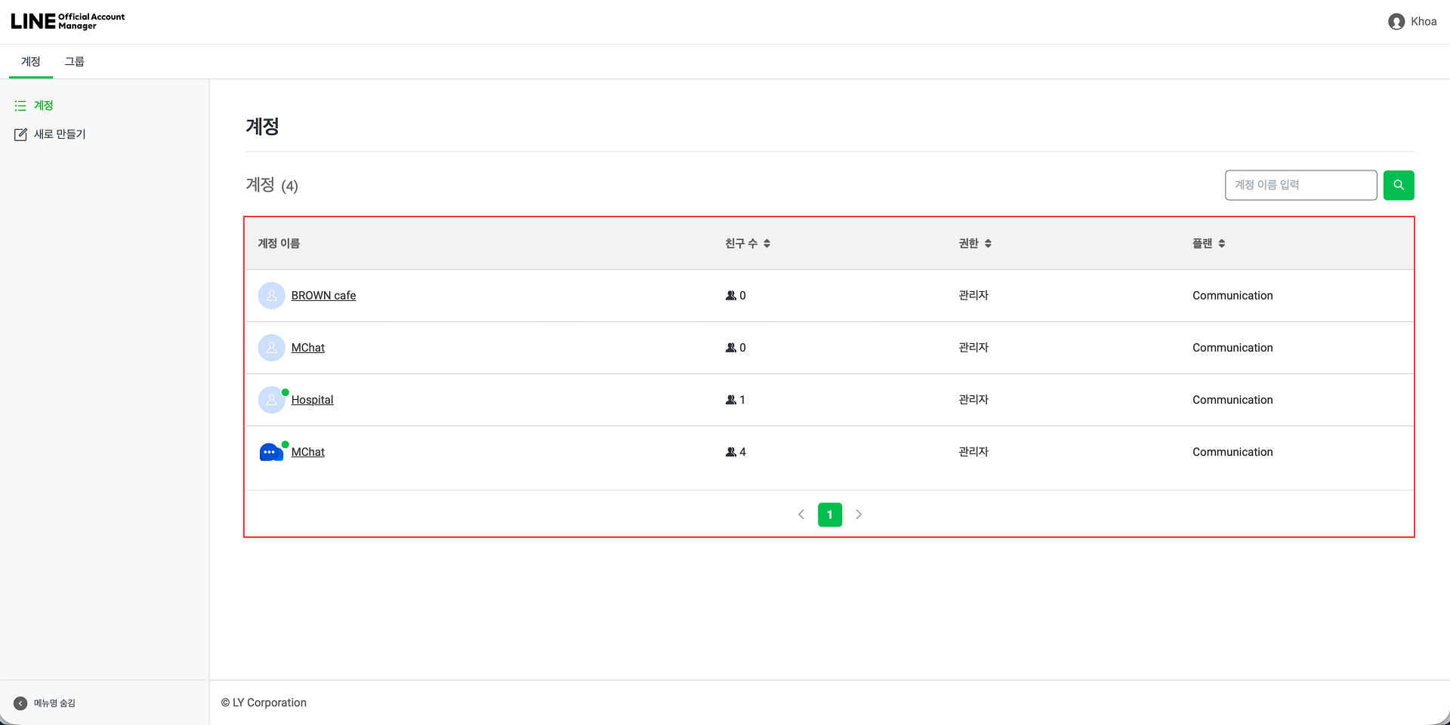Click the blue chat bubble MChat avatar
This screenshot has width=1450, height=725.
coord(271,452)
